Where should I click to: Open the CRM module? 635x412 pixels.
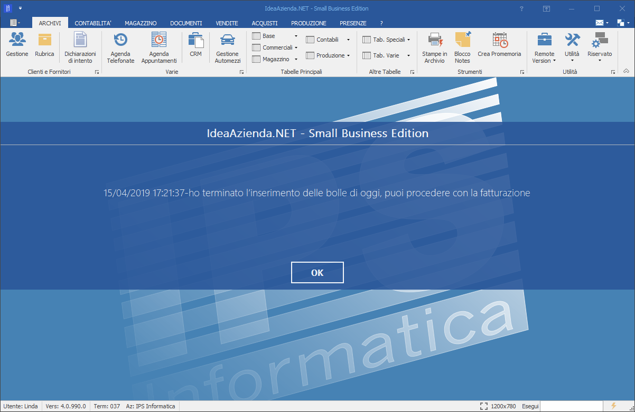point(195,45)
